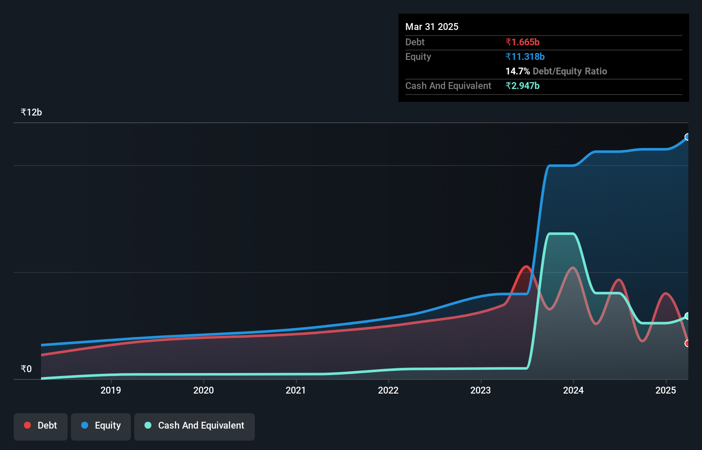The width and height of the screenshot is (702, 450).
Task: Click the 2024 x-axis label
Action: coord(573,390)
